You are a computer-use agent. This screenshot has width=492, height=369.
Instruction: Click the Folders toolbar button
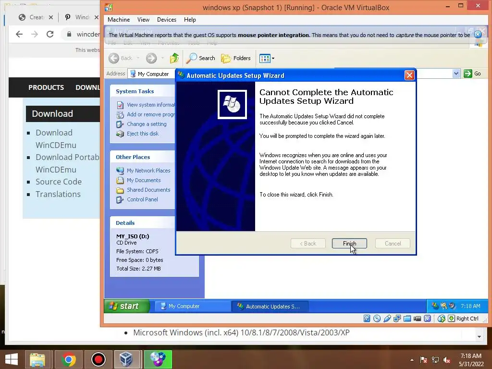236,58
